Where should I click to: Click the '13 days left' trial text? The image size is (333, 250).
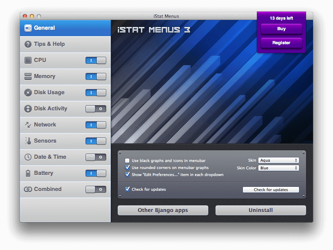pos(281,18)
